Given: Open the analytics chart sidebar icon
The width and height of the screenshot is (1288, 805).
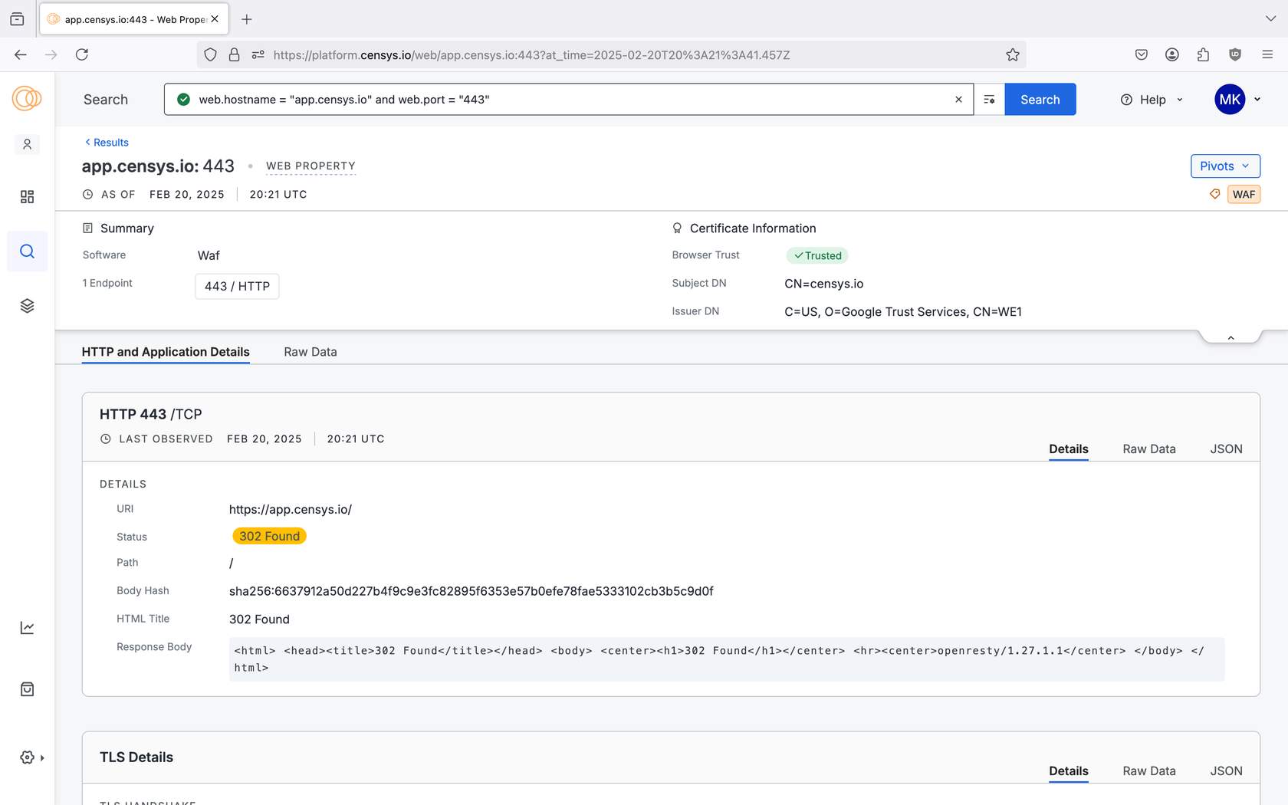Looking at the screenshot, I should pyautogui.click(x=27, y=628).
